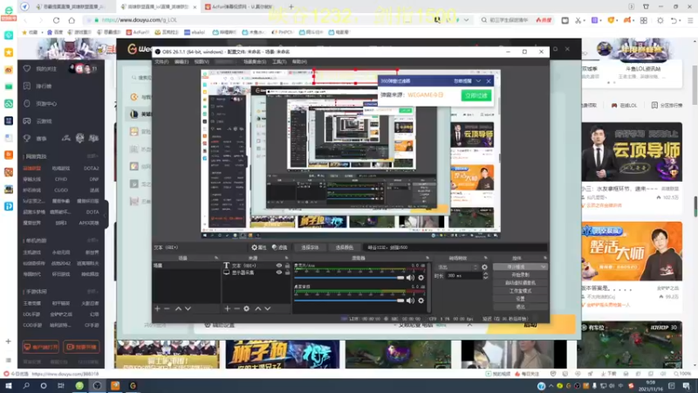Open 帮助(H) menu in OBS

tap(299, 62)
